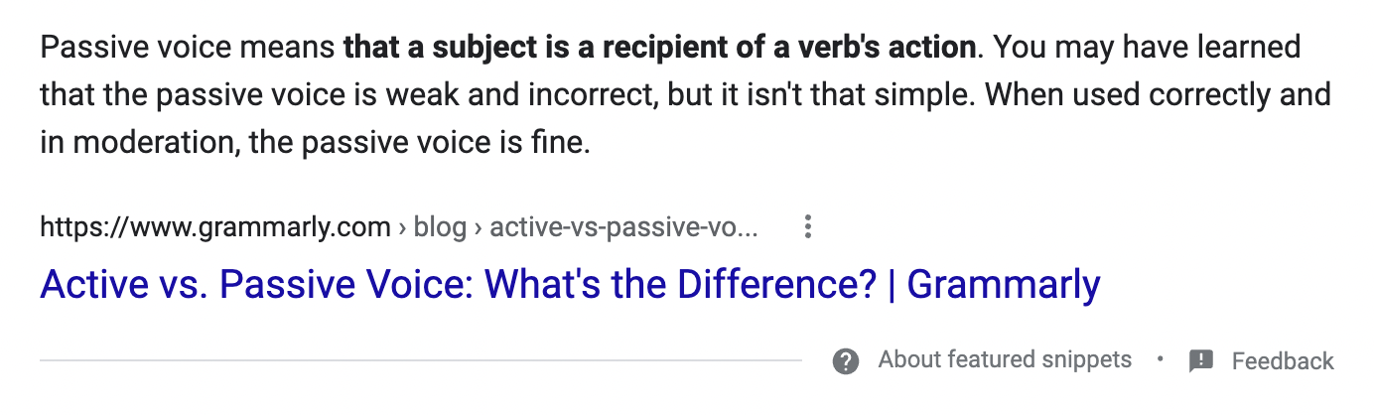The width and height of the screenshot is (1374, 415).
Task: Click the first chevron separator after grammarly.com
Action: pos(402,229)
